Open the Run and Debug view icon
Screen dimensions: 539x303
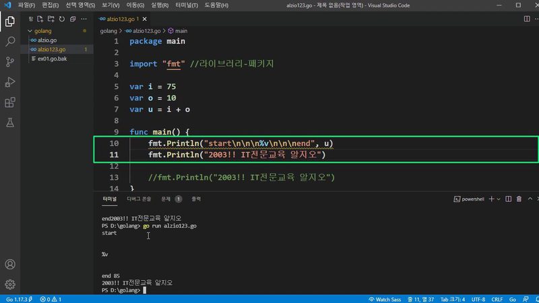coord(10,82)
